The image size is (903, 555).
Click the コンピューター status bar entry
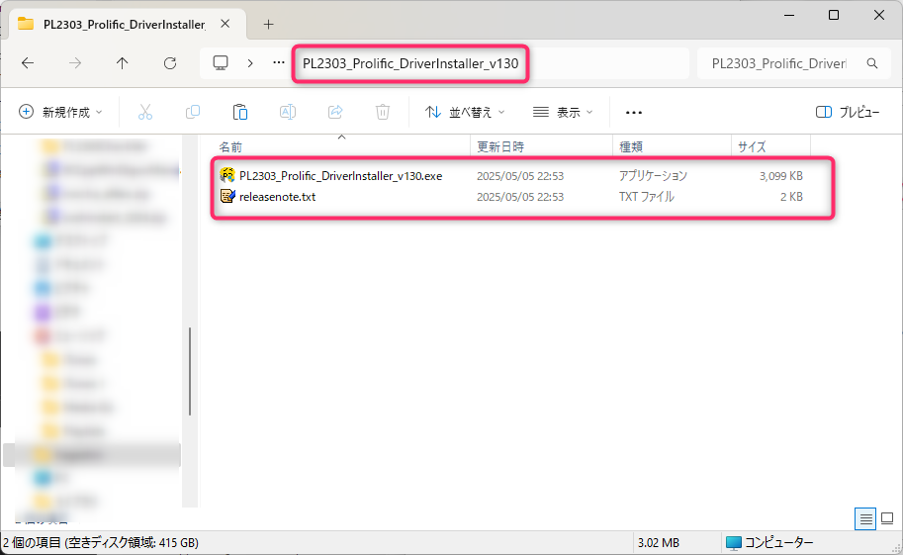pyautogui.click(x=769, y=542)
